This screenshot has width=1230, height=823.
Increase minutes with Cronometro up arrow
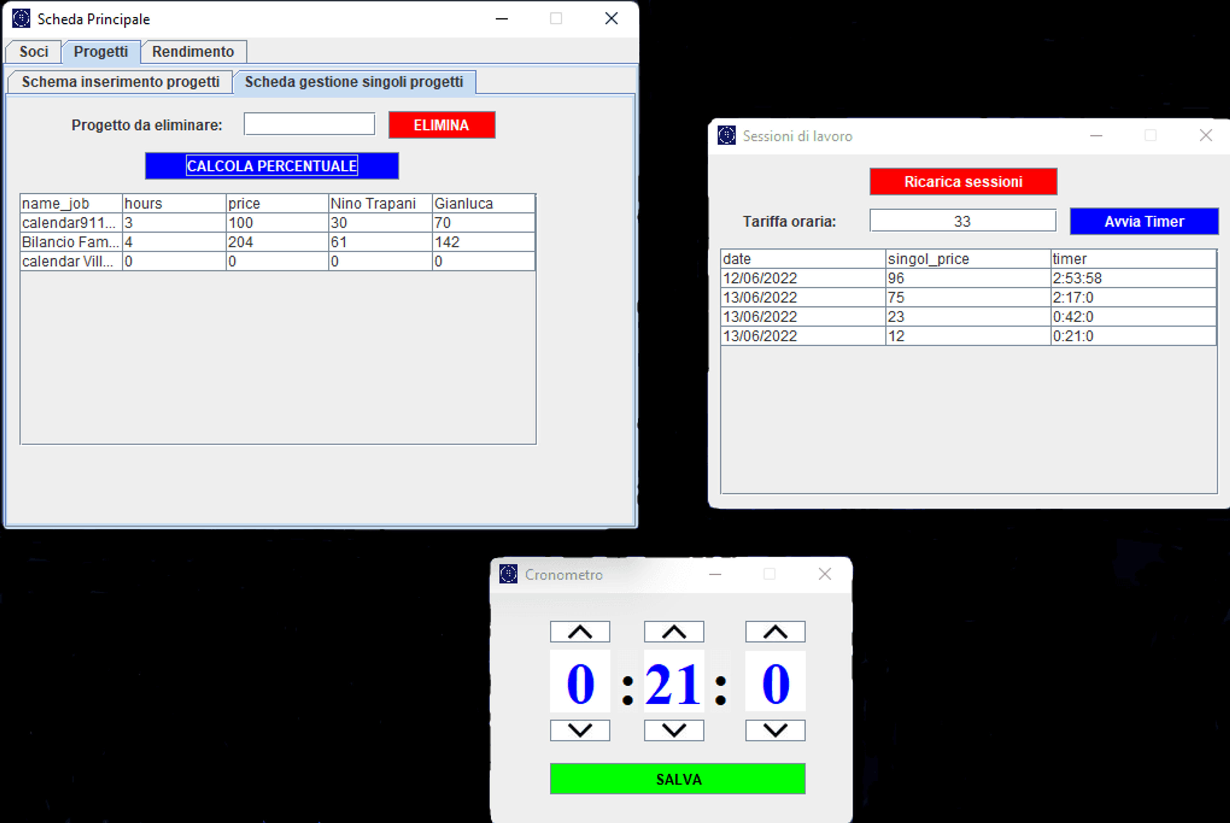[674, 632]
